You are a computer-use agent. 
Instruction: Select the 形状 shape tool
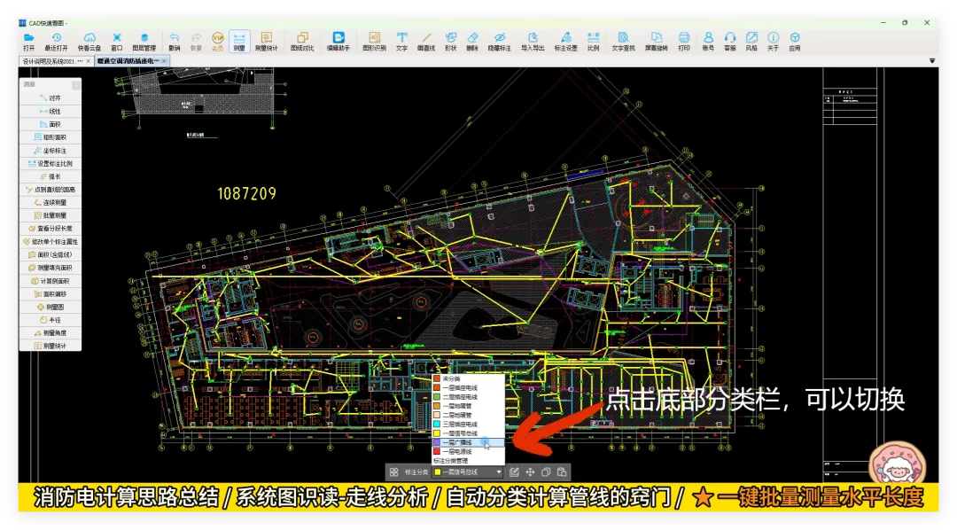450,42
